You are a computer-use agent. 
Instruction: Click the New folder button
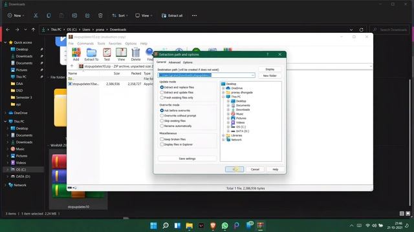(270, 76)
